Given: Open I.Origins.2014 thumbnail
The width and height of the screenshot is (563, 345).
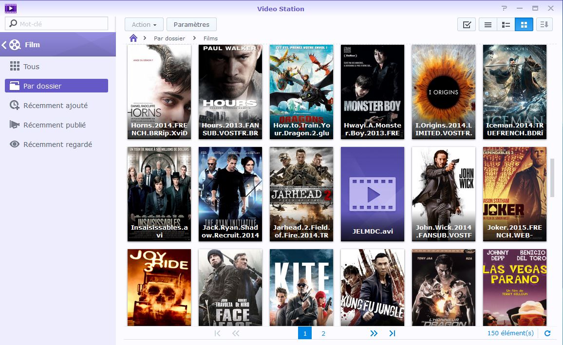Looking at the screenshot, I should 443,92.
